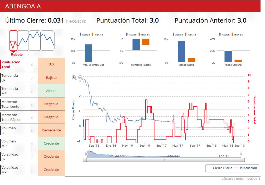Select the red Rebote phase box

pos(13,41)
